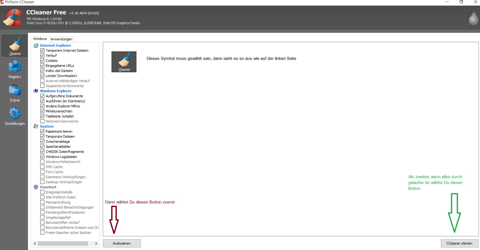Click 'CHKDSK Datenfragmente' label
480x250 pixels.
(65, 152)
